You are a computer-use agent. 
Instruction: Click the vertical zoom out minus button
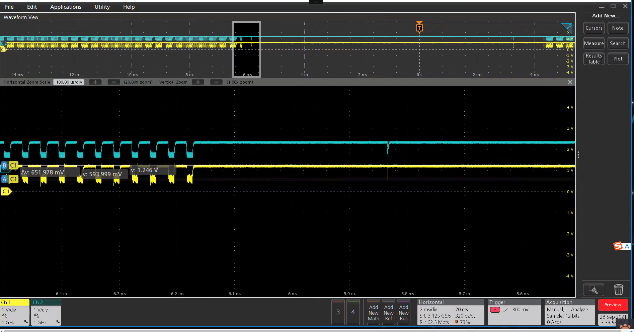coord(216,82)
